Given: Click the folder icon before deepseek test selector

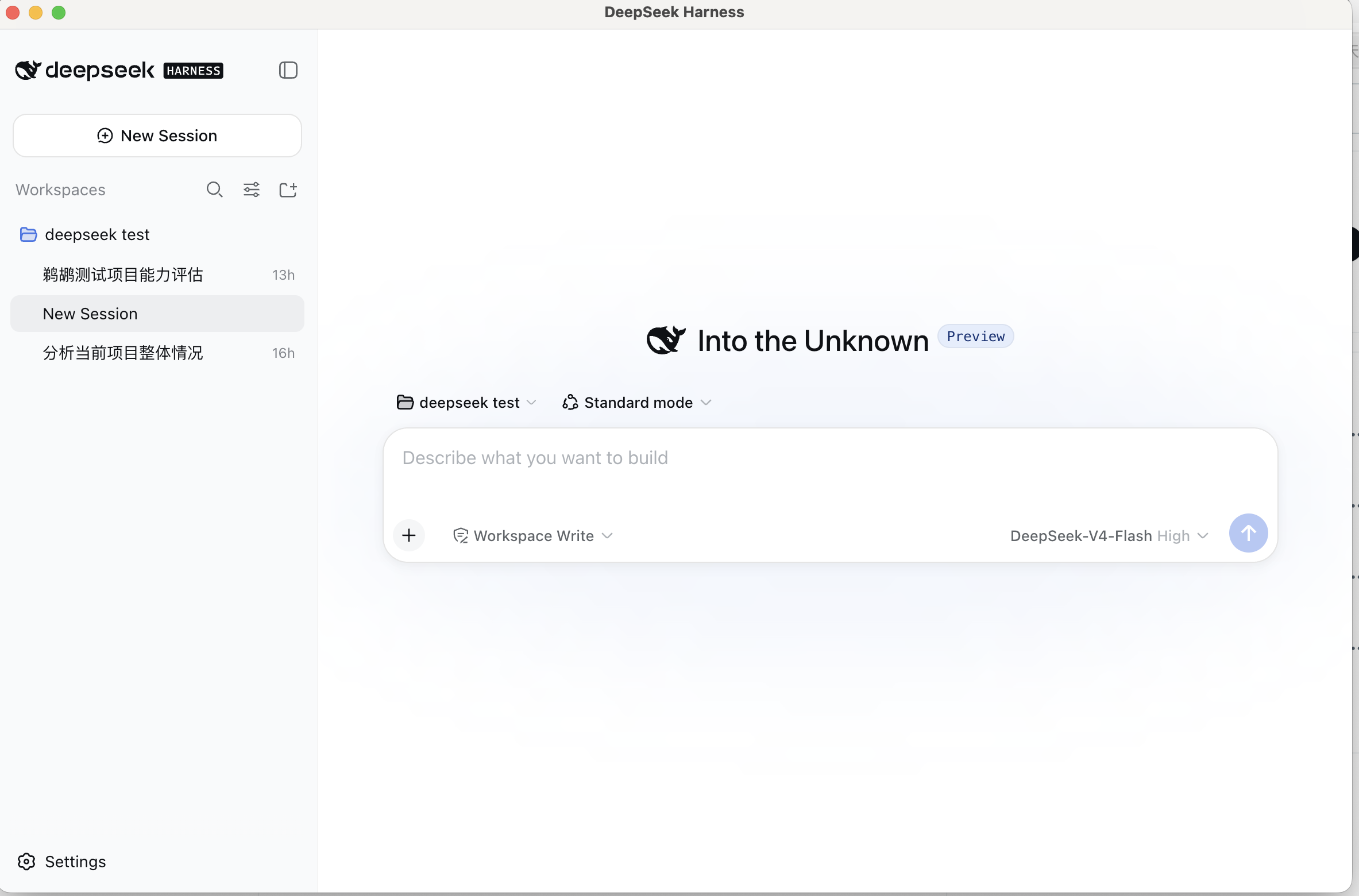Looking at the screenshot, I should (405, 403).
